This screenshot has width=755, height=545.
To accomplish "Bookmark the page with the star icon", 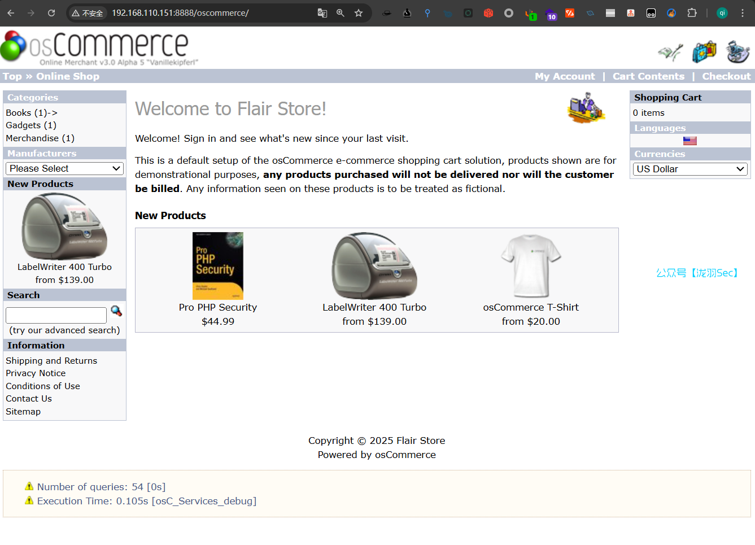I will point(359,13).
